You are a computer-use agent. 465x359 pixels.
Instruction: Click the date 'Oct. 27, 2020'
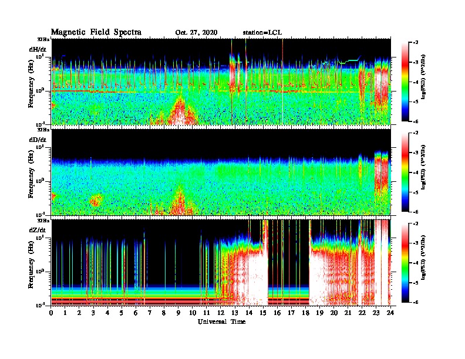pos(196,32)
